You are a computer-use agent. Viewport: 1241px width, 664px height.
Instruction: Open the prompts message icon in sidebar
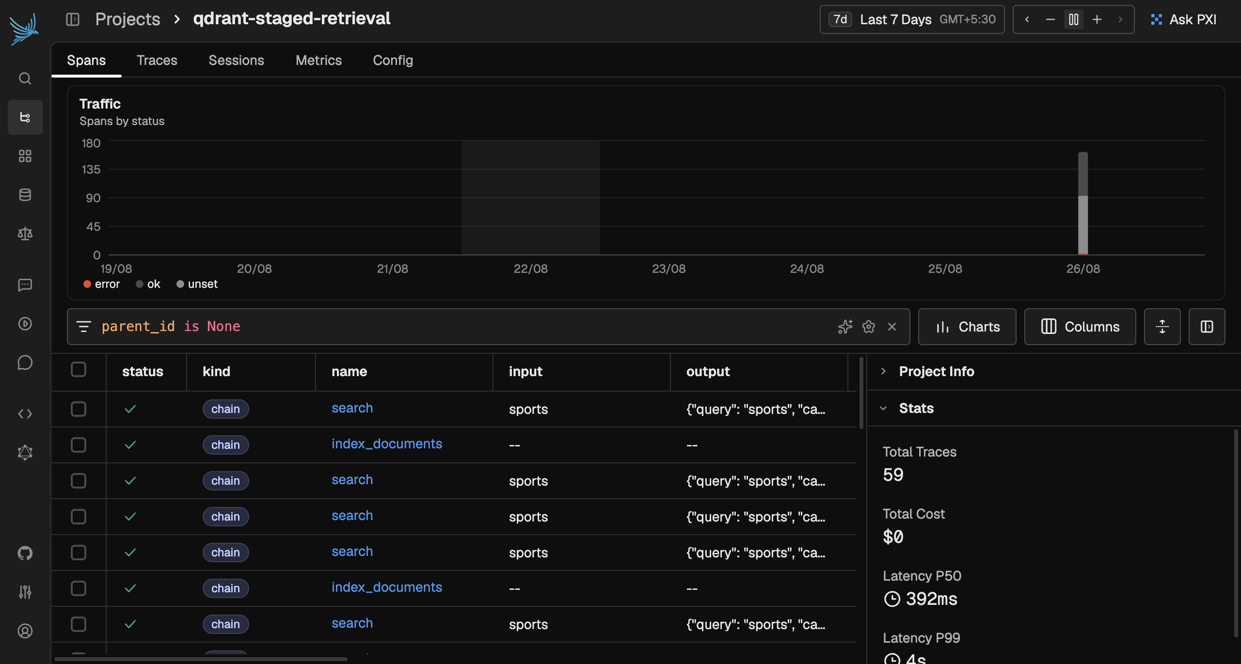pos(25,285)
